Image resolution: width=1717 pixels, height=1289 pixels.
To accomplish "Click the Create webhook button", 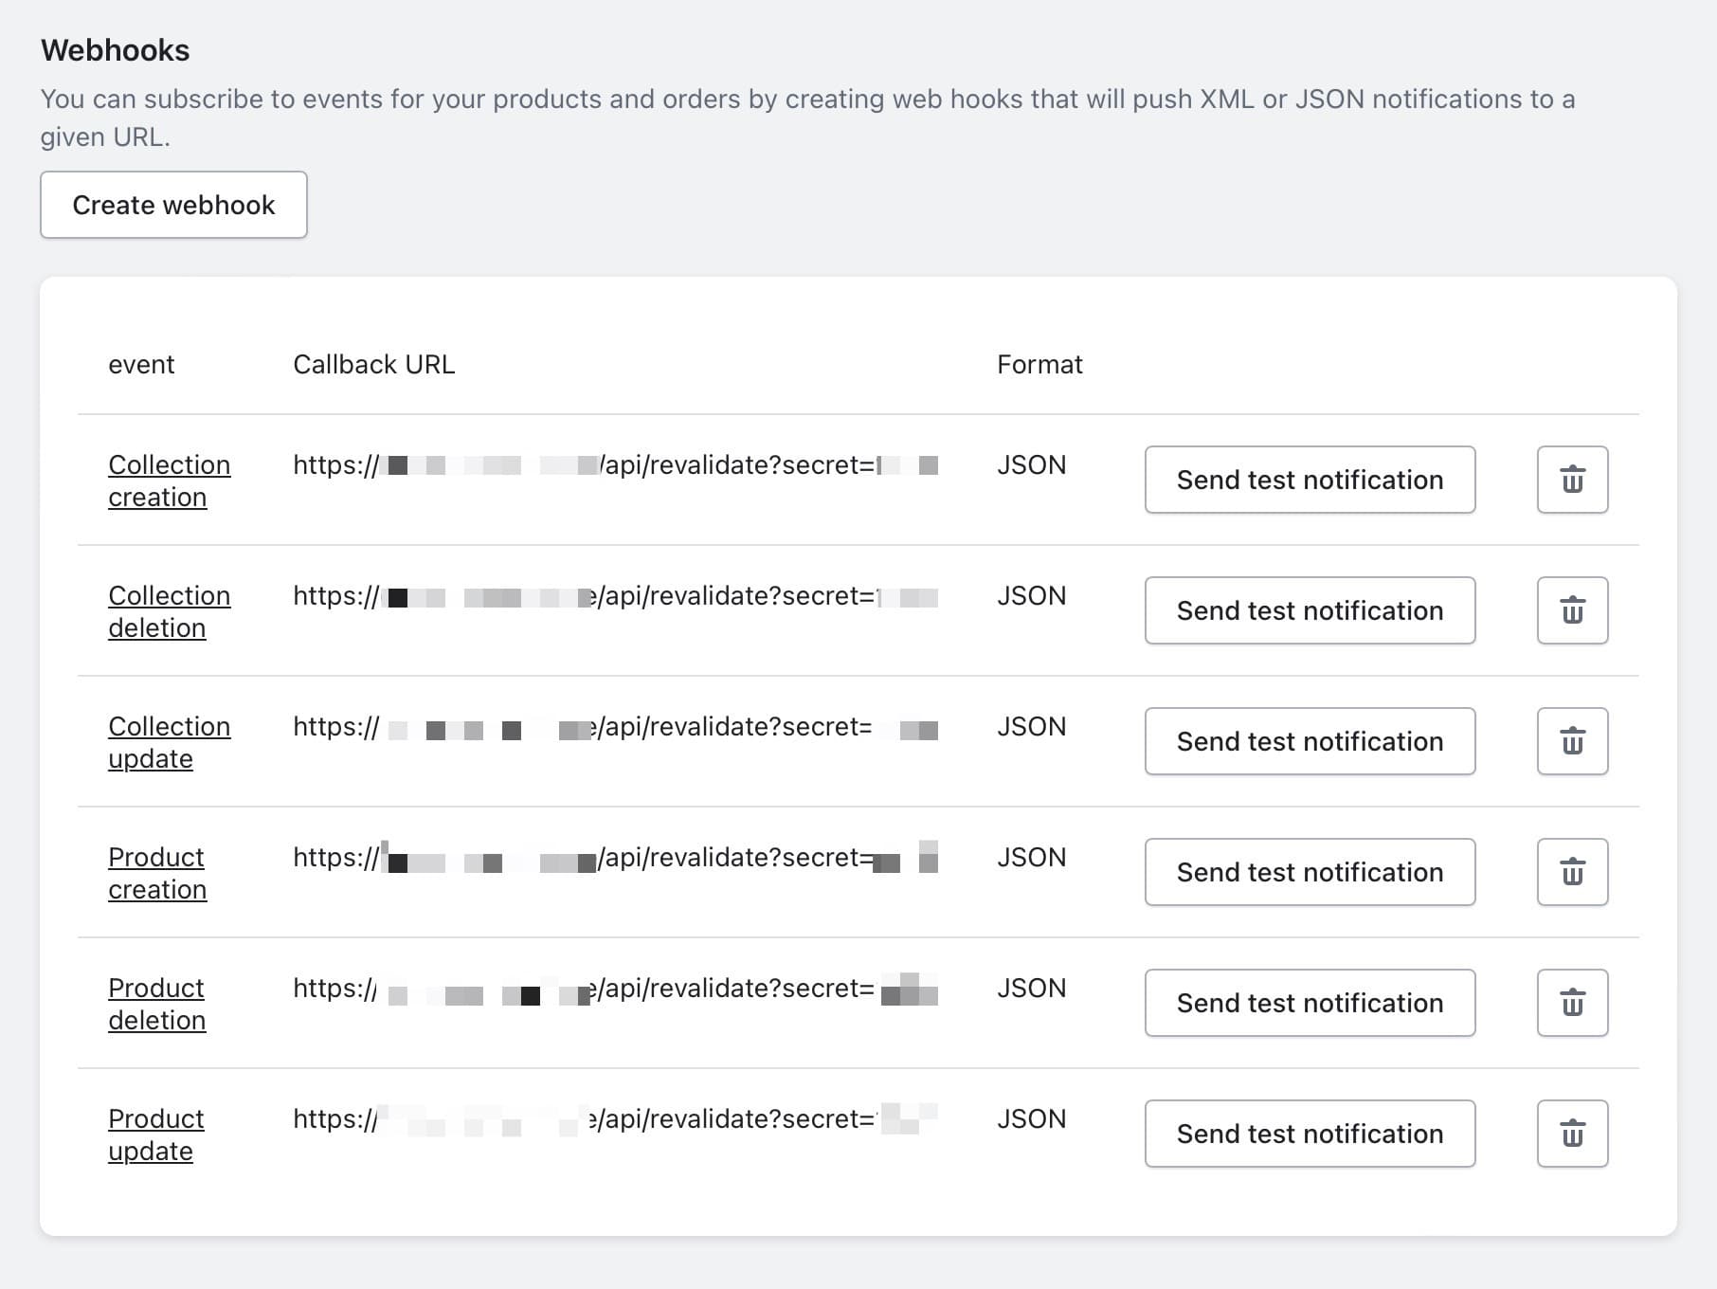I will (x=173, y=205).
